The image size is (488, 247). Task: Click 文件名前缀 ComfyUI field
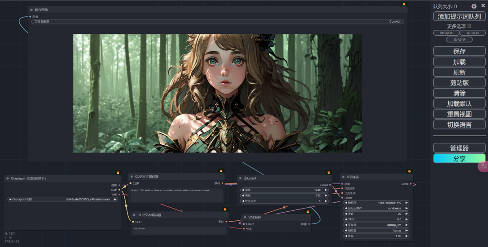coord(217,22)
